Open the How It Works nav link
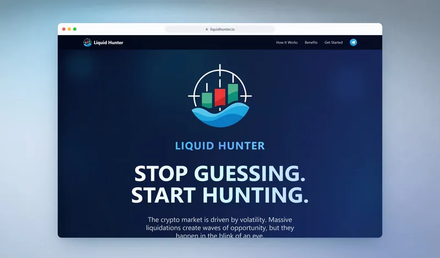The width and height of the screenshot is (440, 258). coord(287,43)
